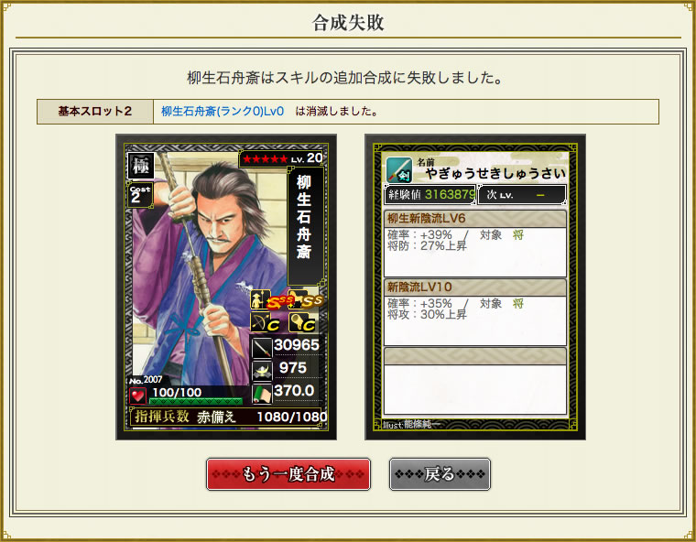
Task: Select the 新陰流LV10 skill header
Action: (474, 287)
